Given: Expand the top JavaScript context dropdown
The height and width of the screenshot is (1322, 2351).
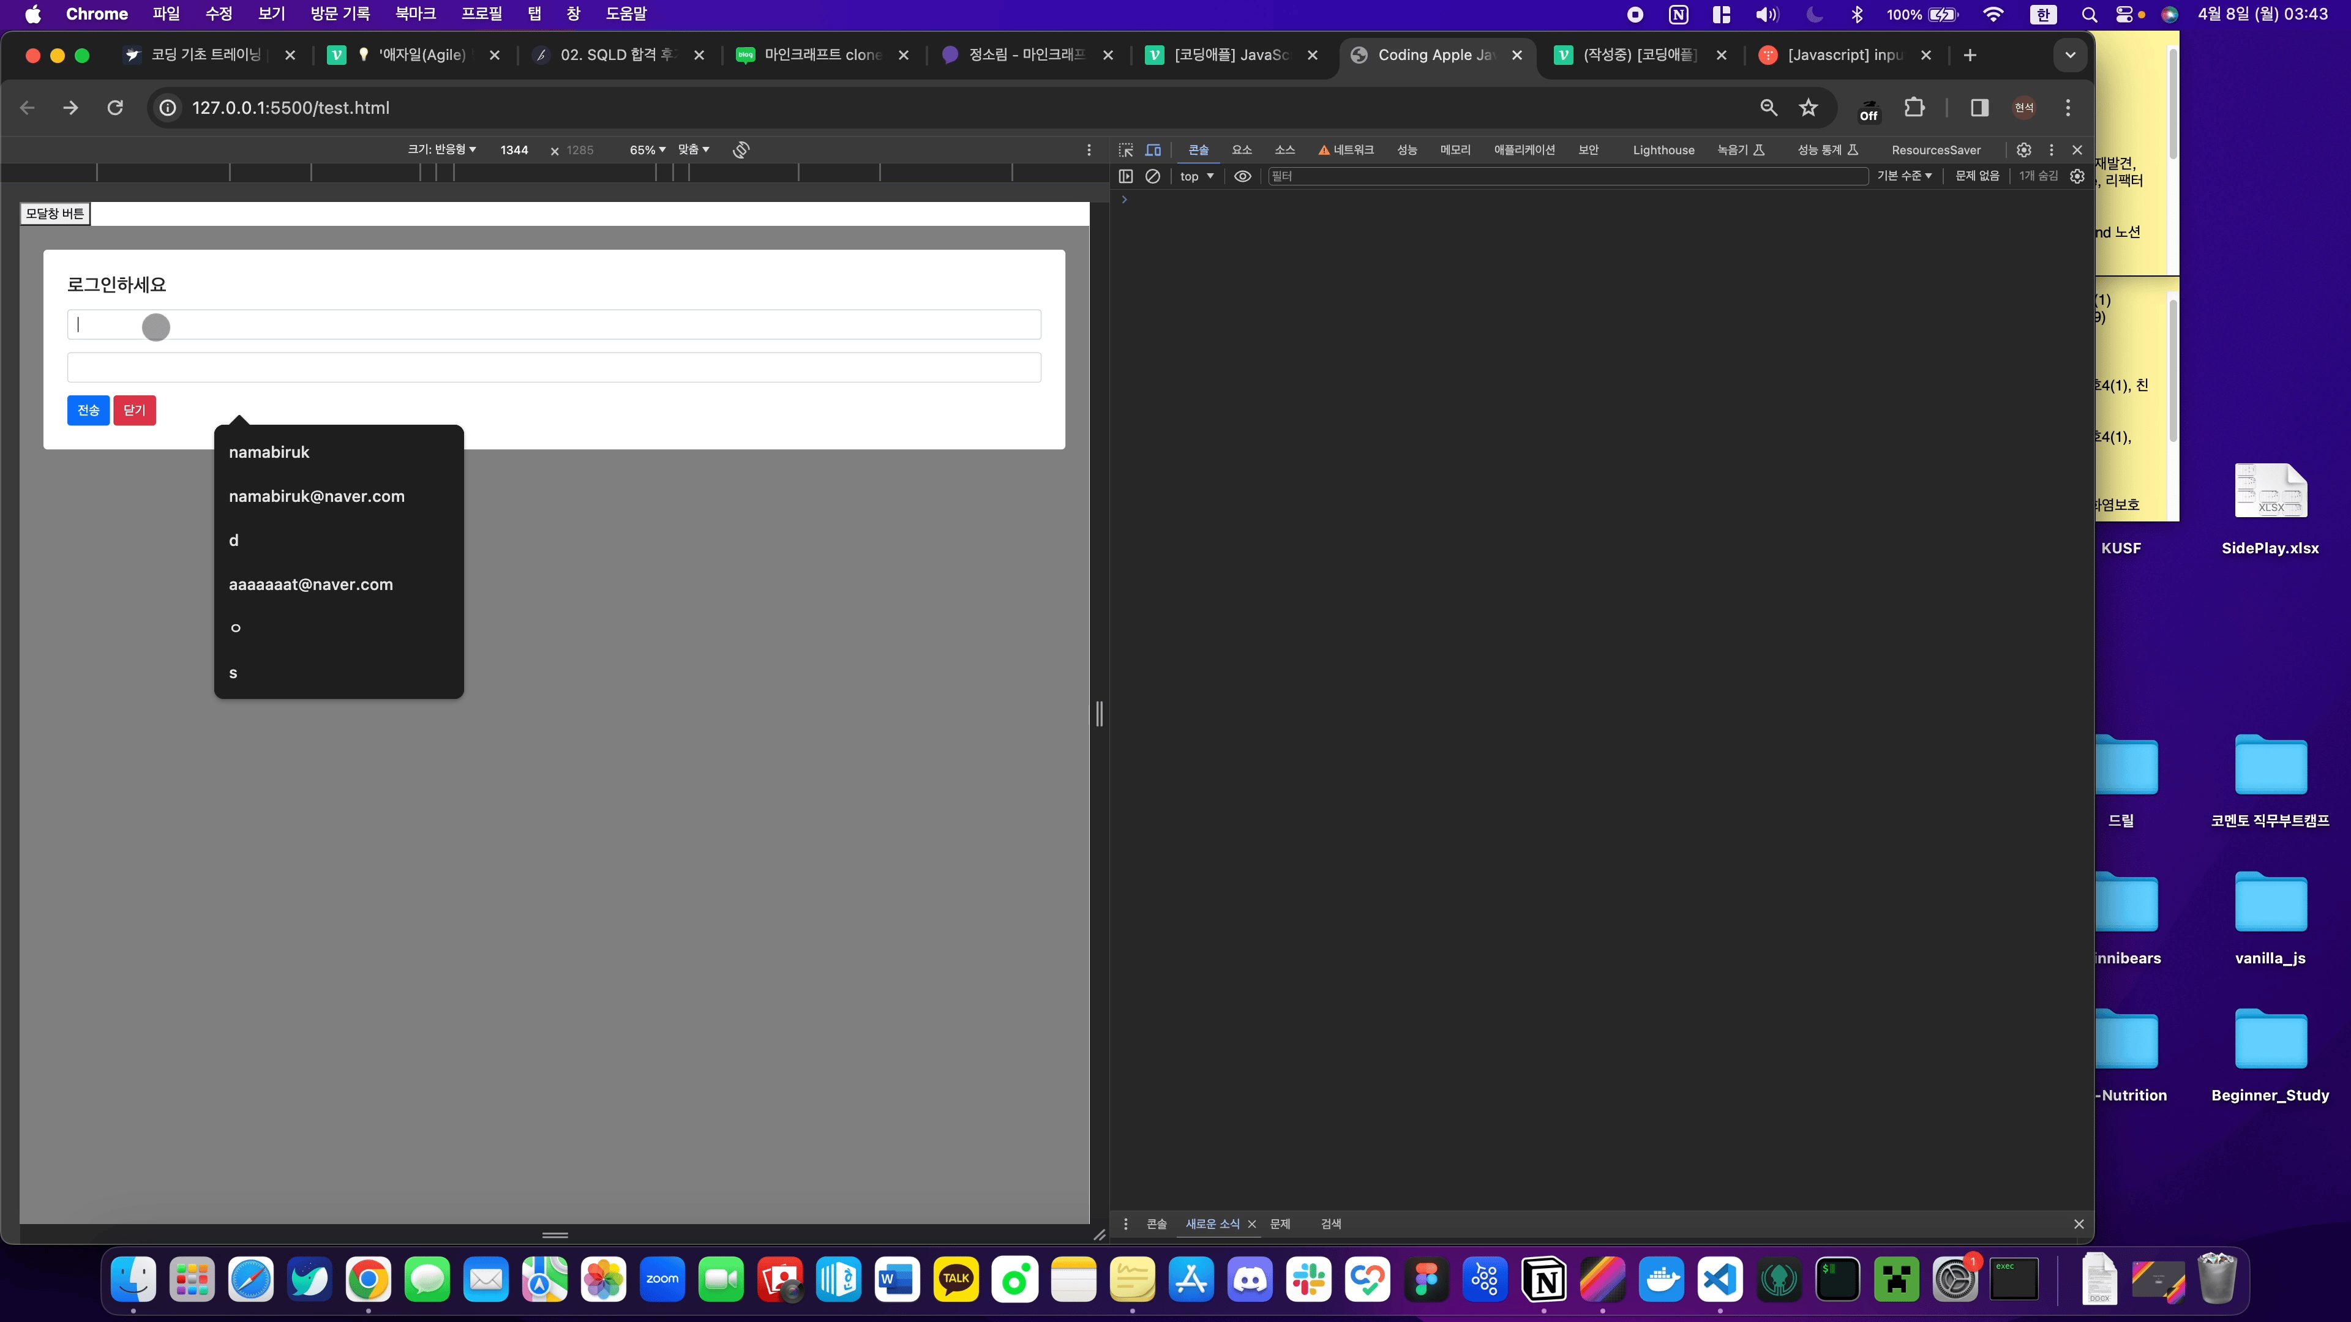Looking at the screenshot, I should 1196,176.
